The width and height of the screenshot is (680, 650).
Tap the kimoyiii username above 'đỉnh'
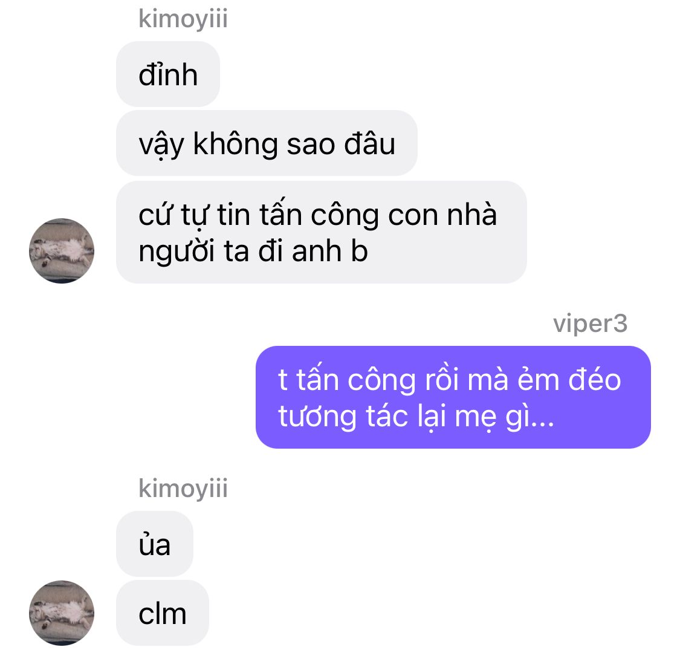183,19
